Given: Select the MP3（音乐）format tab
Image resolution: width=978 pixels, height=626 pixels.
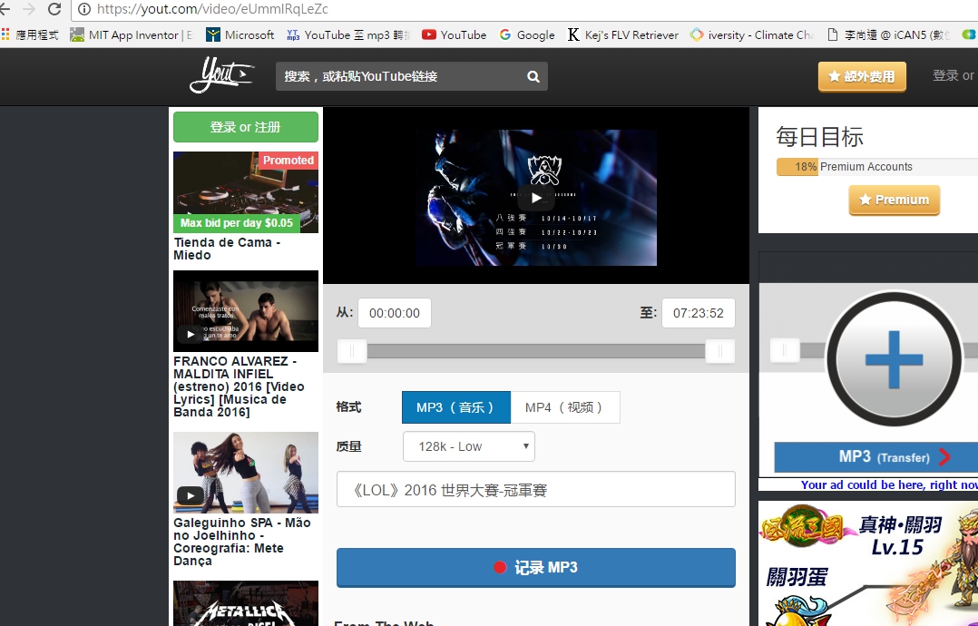Looking at the screenshot, I should 456,407.
